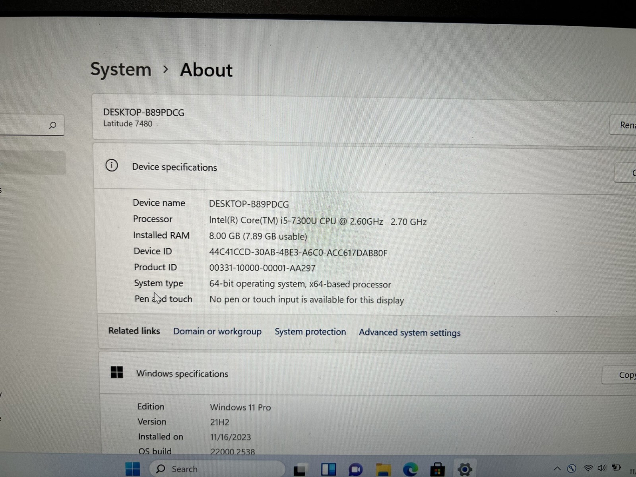Screen dimensions: 636x477
Task: Launch the Chat taskbar icon
Action: pyautogui.click(x=356, y=469)
